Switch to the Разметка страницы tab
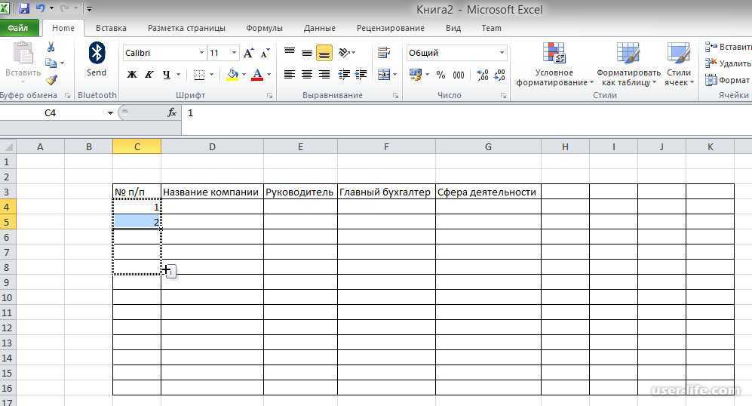Screen dimensions: 752x406 click(186, 28)
